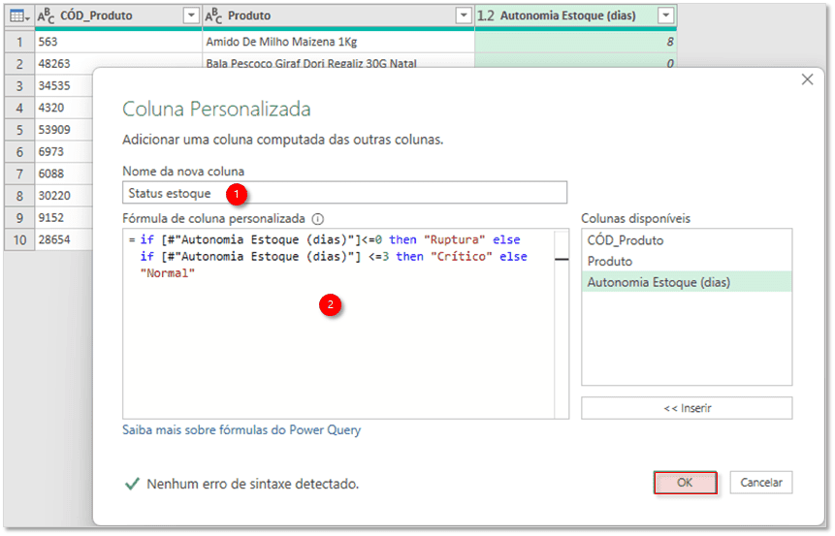The image size is (835, 536).
Task: Open the Produto column filter dropdown
Action: (464, 16)
